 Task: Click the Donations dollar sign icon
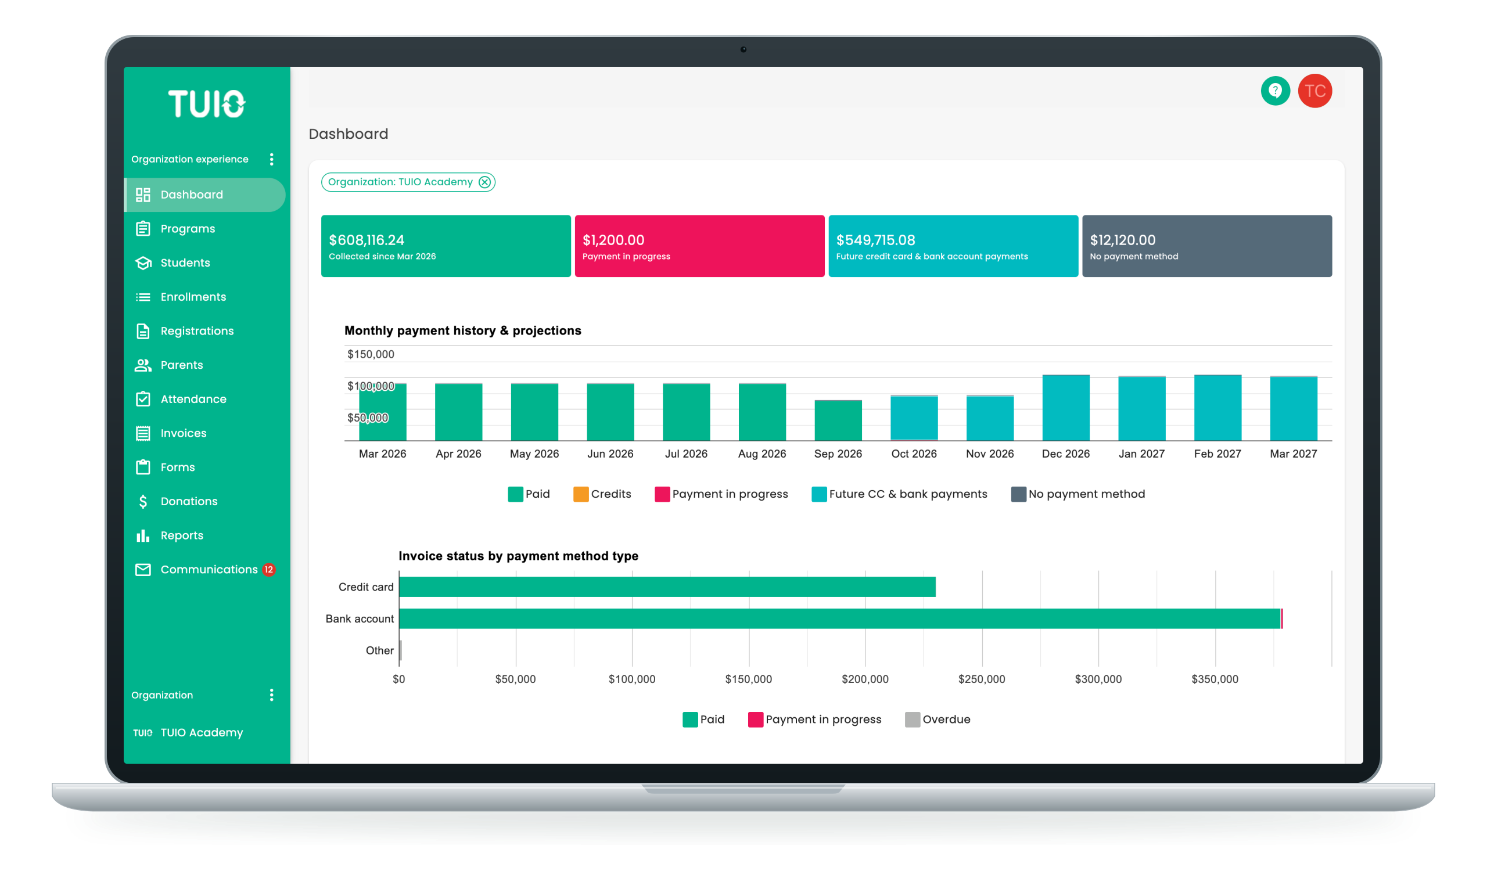pos(142,502)
